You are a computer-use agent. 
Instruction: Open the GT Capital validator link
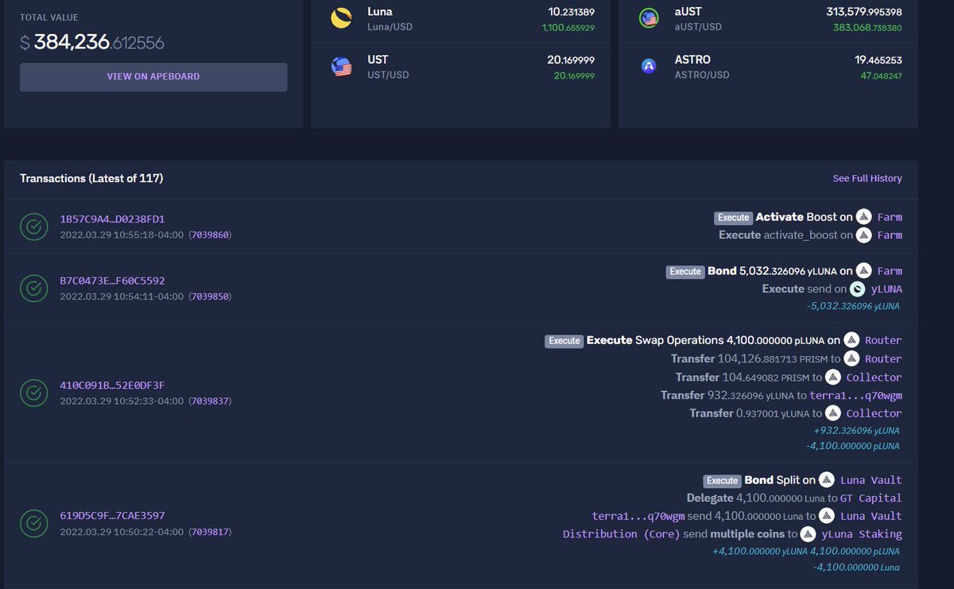click(871, 498)
